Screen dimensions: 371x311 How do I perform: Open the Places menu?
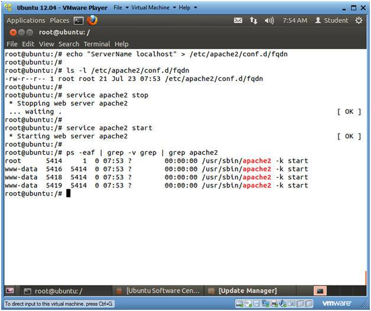pyautogui.click(x=59, y=20)
